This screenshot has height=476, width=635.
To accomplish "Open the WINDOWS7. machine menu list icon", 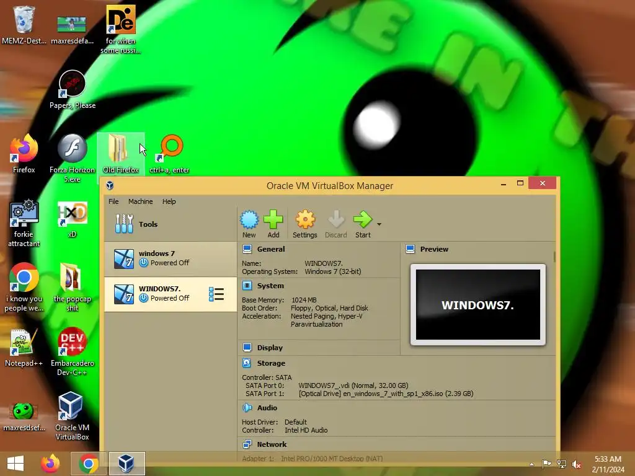I will pos(216,294).
